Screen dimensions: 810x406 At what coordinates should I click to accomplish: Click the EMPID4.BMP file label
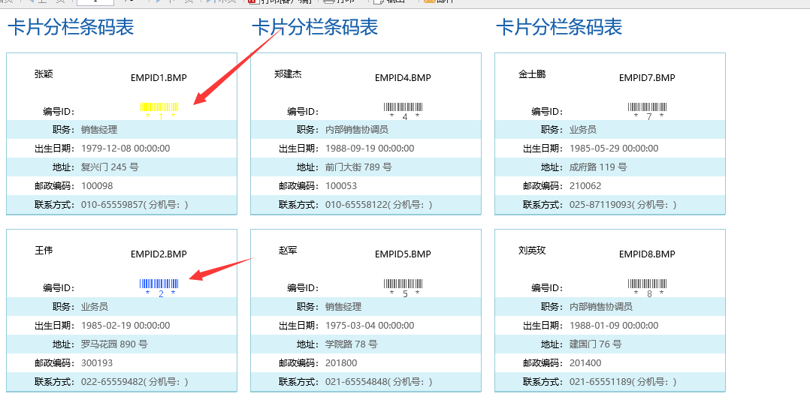(x=403, y=78)
